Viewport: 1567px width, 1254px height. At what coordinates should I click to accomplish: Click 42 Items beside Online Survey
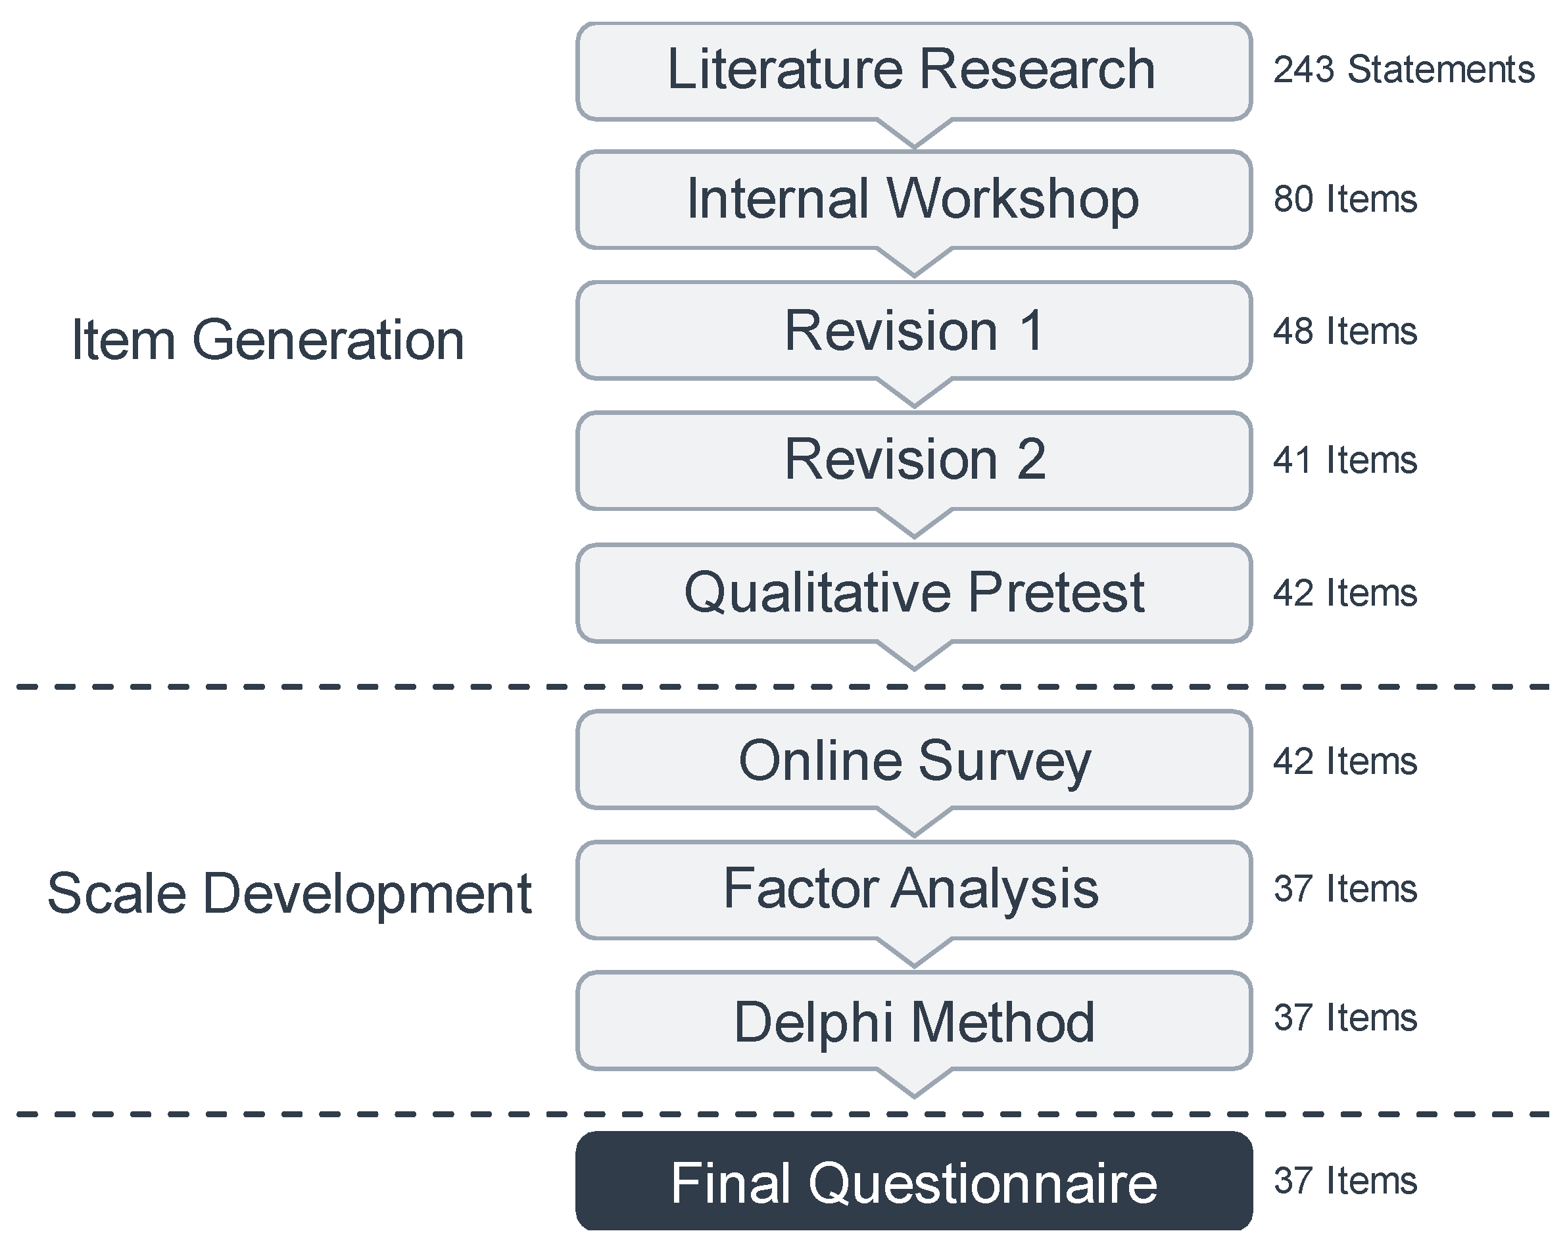point(1345,761)
